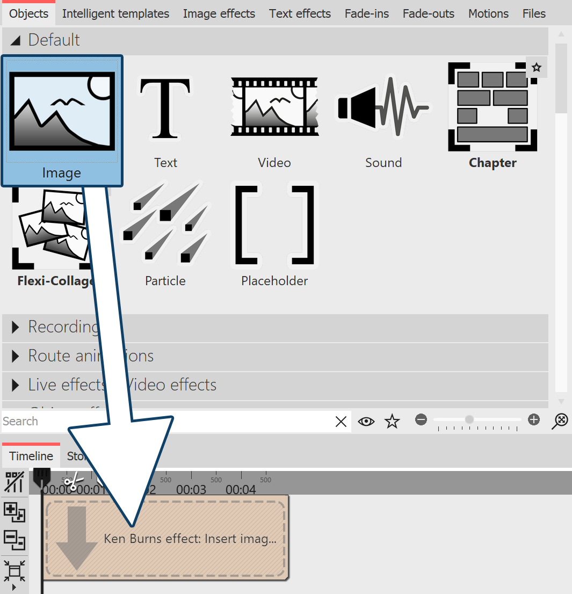Viewport: 572px width, 594px height.
Task: Open the Objects tab
Action: [29, 13]
